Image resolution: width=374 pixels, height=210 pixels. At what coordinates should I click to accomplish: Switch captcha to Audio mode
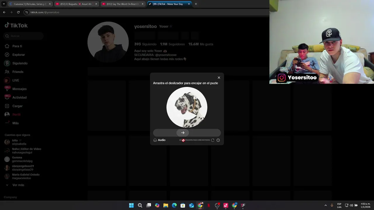[x=160, y=140]
